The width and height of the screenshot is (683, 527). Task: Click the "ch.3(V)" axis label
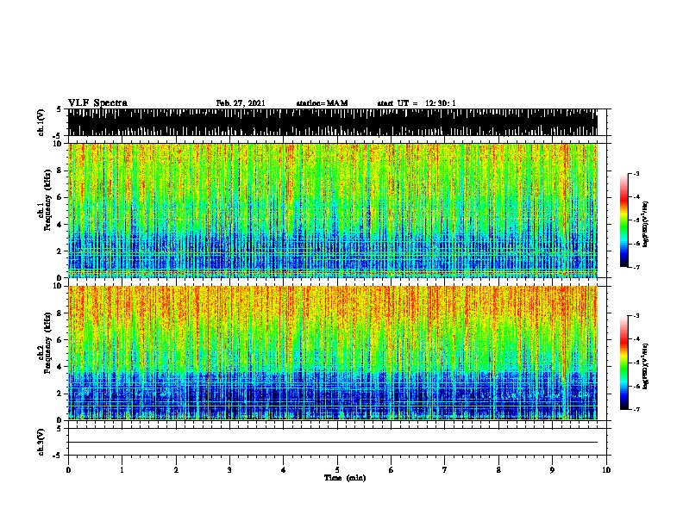click(x=41, y=442)
